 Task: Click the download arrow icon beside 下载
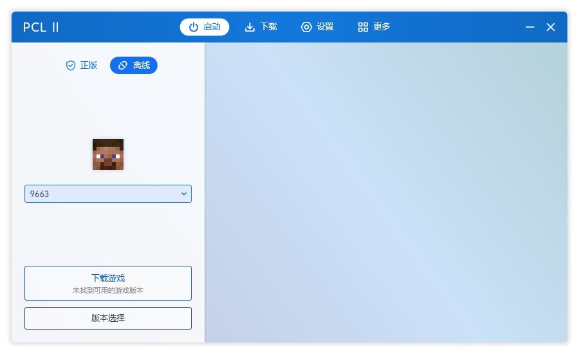pos(250,27)
